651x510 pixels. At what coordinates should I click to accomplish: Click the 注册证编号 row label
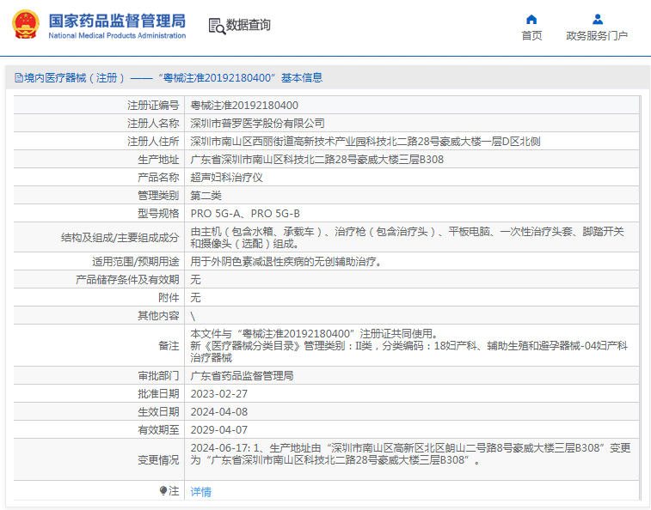pos(153,106)
